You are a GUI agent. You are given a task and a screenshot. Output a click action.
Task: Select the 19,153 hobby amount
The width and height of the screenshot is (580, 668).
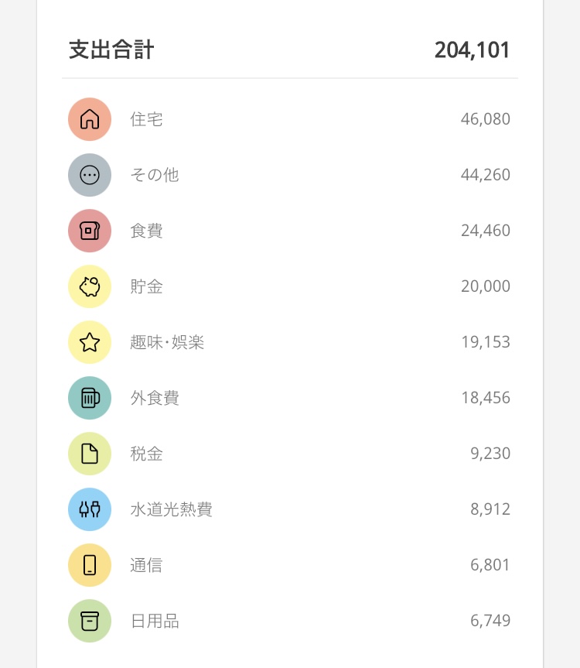click(x=486, y=342)
